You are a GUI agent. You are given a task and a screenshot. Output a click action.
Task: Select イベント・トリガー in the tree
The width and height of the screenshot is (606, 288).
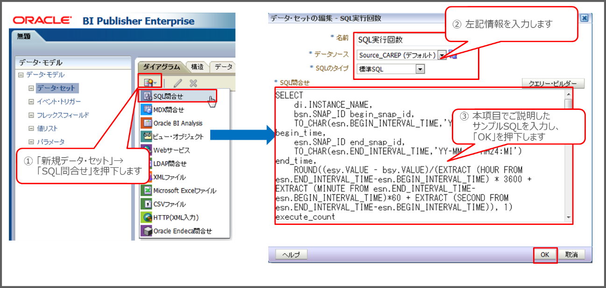point(59,101)
